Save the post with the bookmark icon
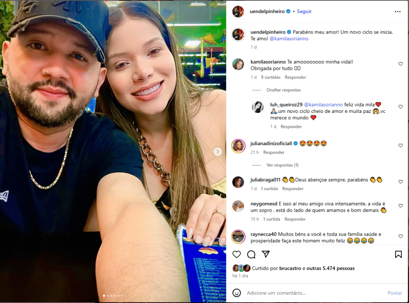Screen dimensions: 409x303 (398, 254)
